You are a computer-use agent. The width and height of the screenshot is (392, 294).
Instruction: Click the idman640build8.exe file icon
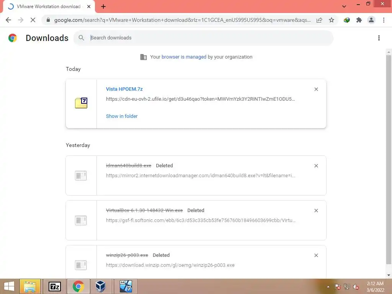coord(81,175)
